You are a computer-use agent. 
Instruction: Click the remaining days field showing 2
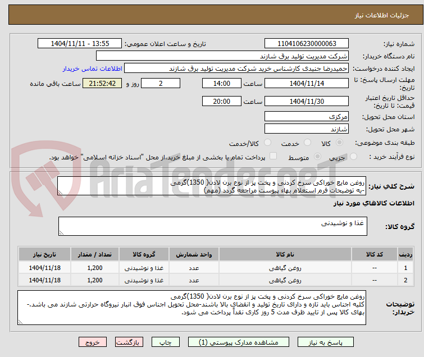coord(161,83)
